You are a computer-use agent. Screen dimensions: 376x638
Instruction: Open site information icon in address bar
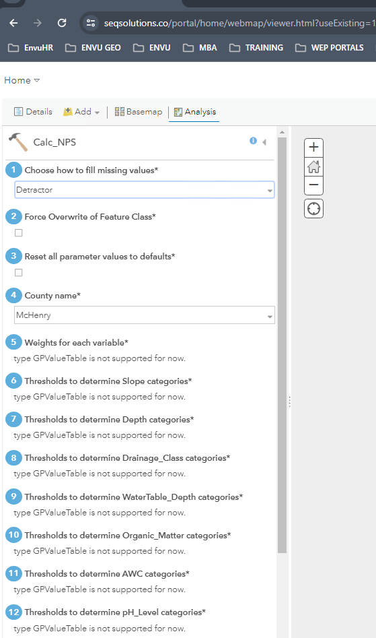tap(91, 23)
